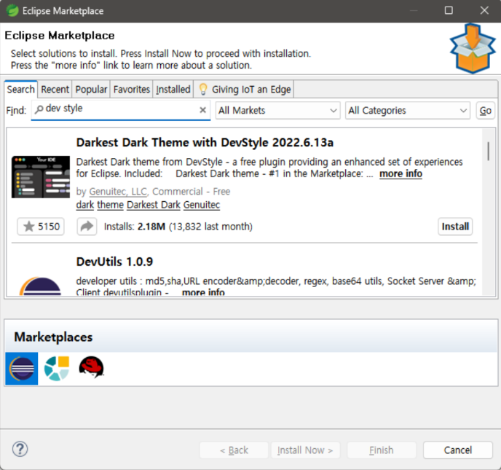Click the 'theme' tag link
The height and width of the screenshot is (470, 501).
[x=110, y=205]
